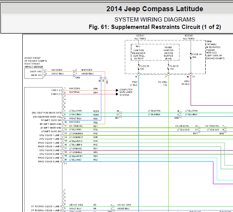This screenshot has height=212, width=233.
Task: Click the "R44" circuit code
Action: click(x=96, y=141)
